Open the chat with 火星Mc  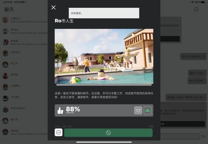click(x=24, y=87)
